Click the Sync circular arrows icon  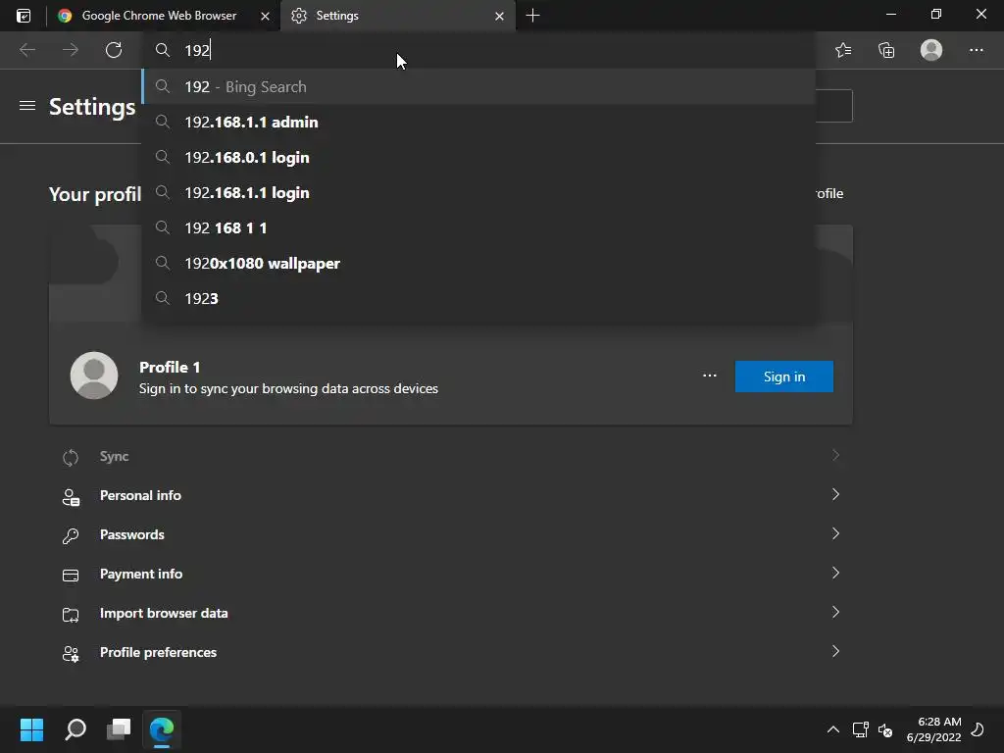[x=71, y=457]
